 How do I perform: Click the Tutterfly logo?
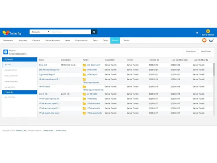(12, 33)
